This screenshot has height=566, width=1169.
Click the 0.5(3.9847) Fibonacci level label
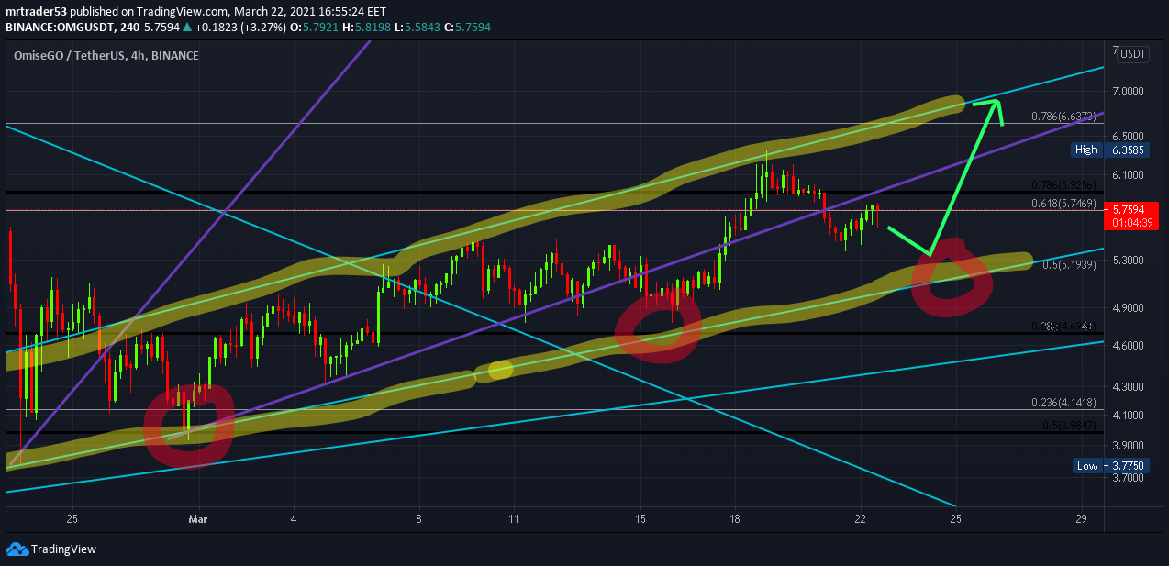(x=1069, y=425)
